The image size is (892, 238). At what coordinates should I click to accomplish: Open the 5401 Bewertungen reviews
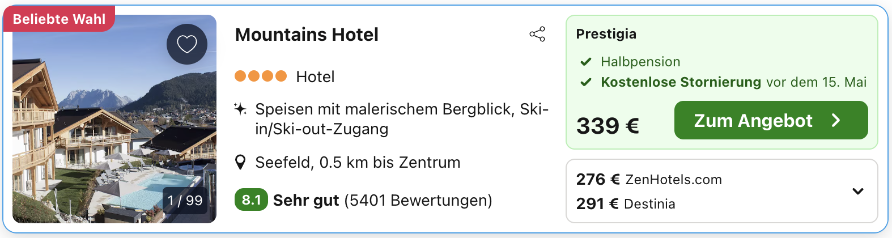(x=418, y=201)
